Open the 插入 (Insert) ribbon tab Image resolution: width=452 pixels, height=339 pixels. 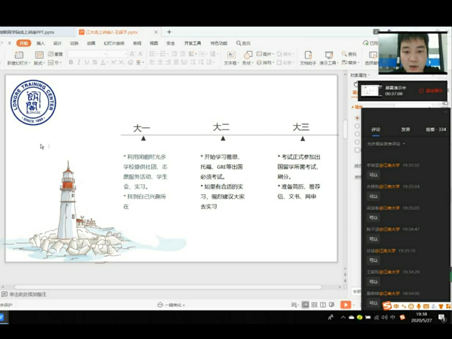pyautogui.click(x=40, y=43)
